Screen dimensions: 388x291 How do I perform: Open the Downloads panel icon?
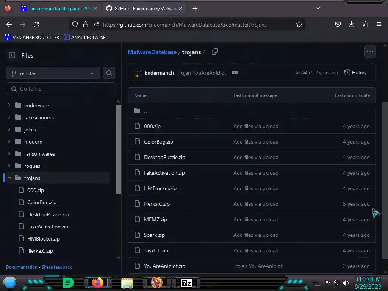pos(351,24)
